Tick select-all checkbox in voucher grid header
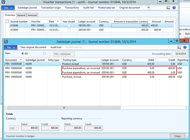This screenshot has height=140, width=190. (7, 22)
